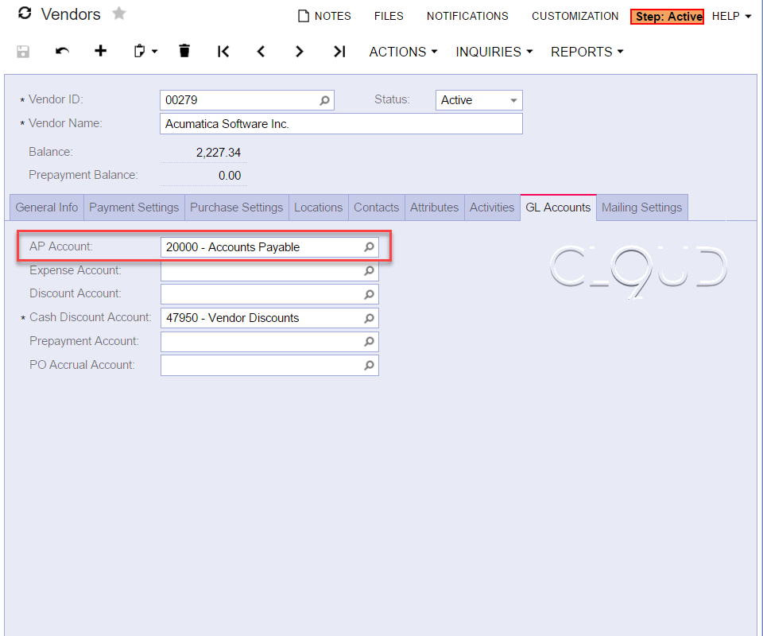Screen dimensions: 763x636
Task: Click the Balance value 2,227.34
Action: (219, 153)
